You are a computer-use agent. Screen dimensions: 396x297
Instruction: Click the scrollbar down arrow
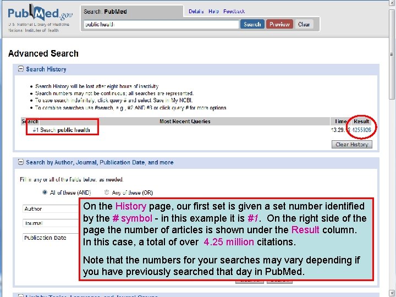392,293
